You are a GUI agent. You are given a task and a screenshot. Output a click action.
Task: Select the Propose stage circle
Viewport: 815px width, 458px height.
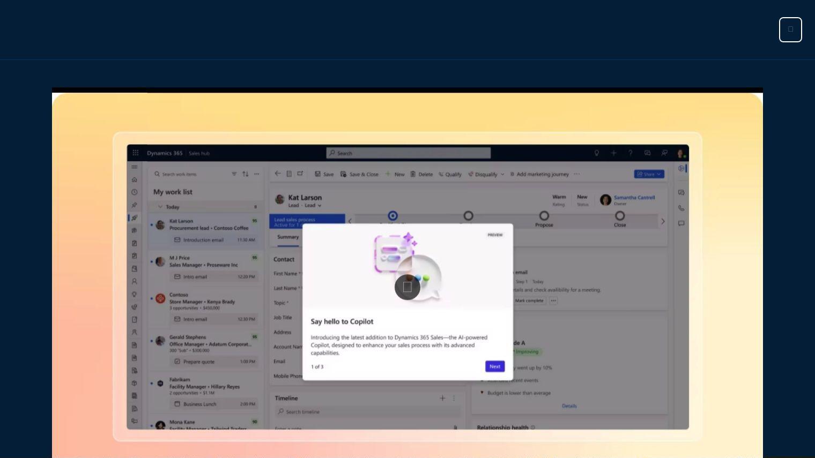(x=544, y=215)
